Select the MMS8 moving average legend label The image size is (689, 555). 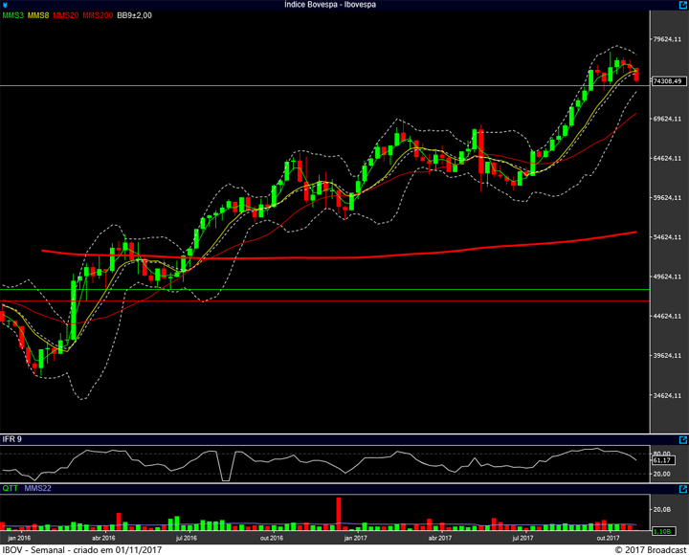click(x=39, y=15)
